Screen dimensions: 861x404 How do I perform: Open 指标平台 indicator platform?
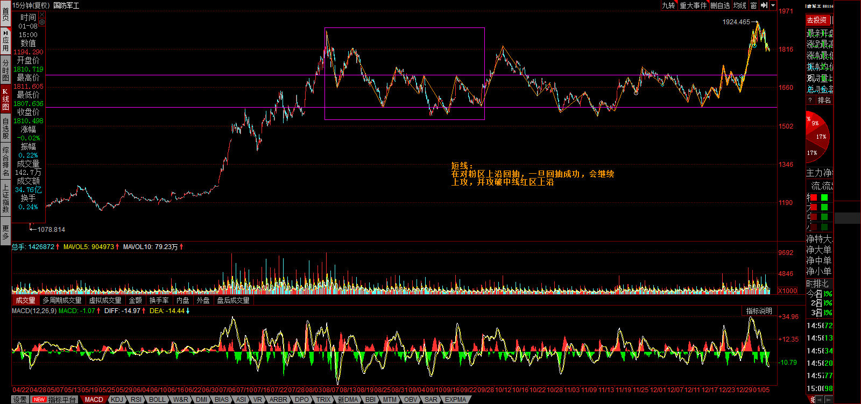[55, 400]
